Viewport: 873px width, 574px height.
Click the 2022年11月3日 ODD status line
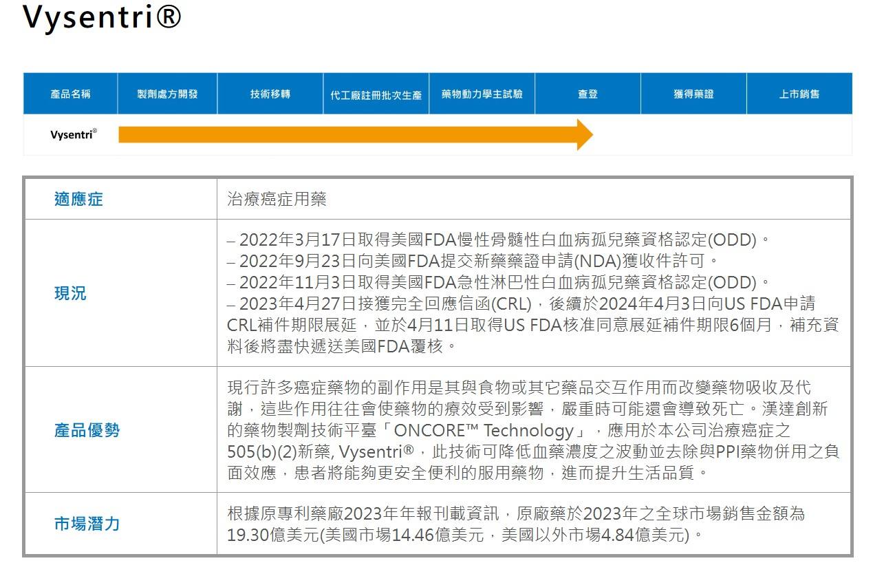pos(498,283)
